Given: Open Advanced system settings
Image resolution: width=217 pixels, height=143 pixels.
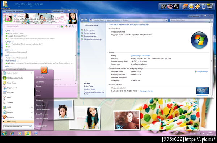Looking at the screenshot, I should pos(93,39).
